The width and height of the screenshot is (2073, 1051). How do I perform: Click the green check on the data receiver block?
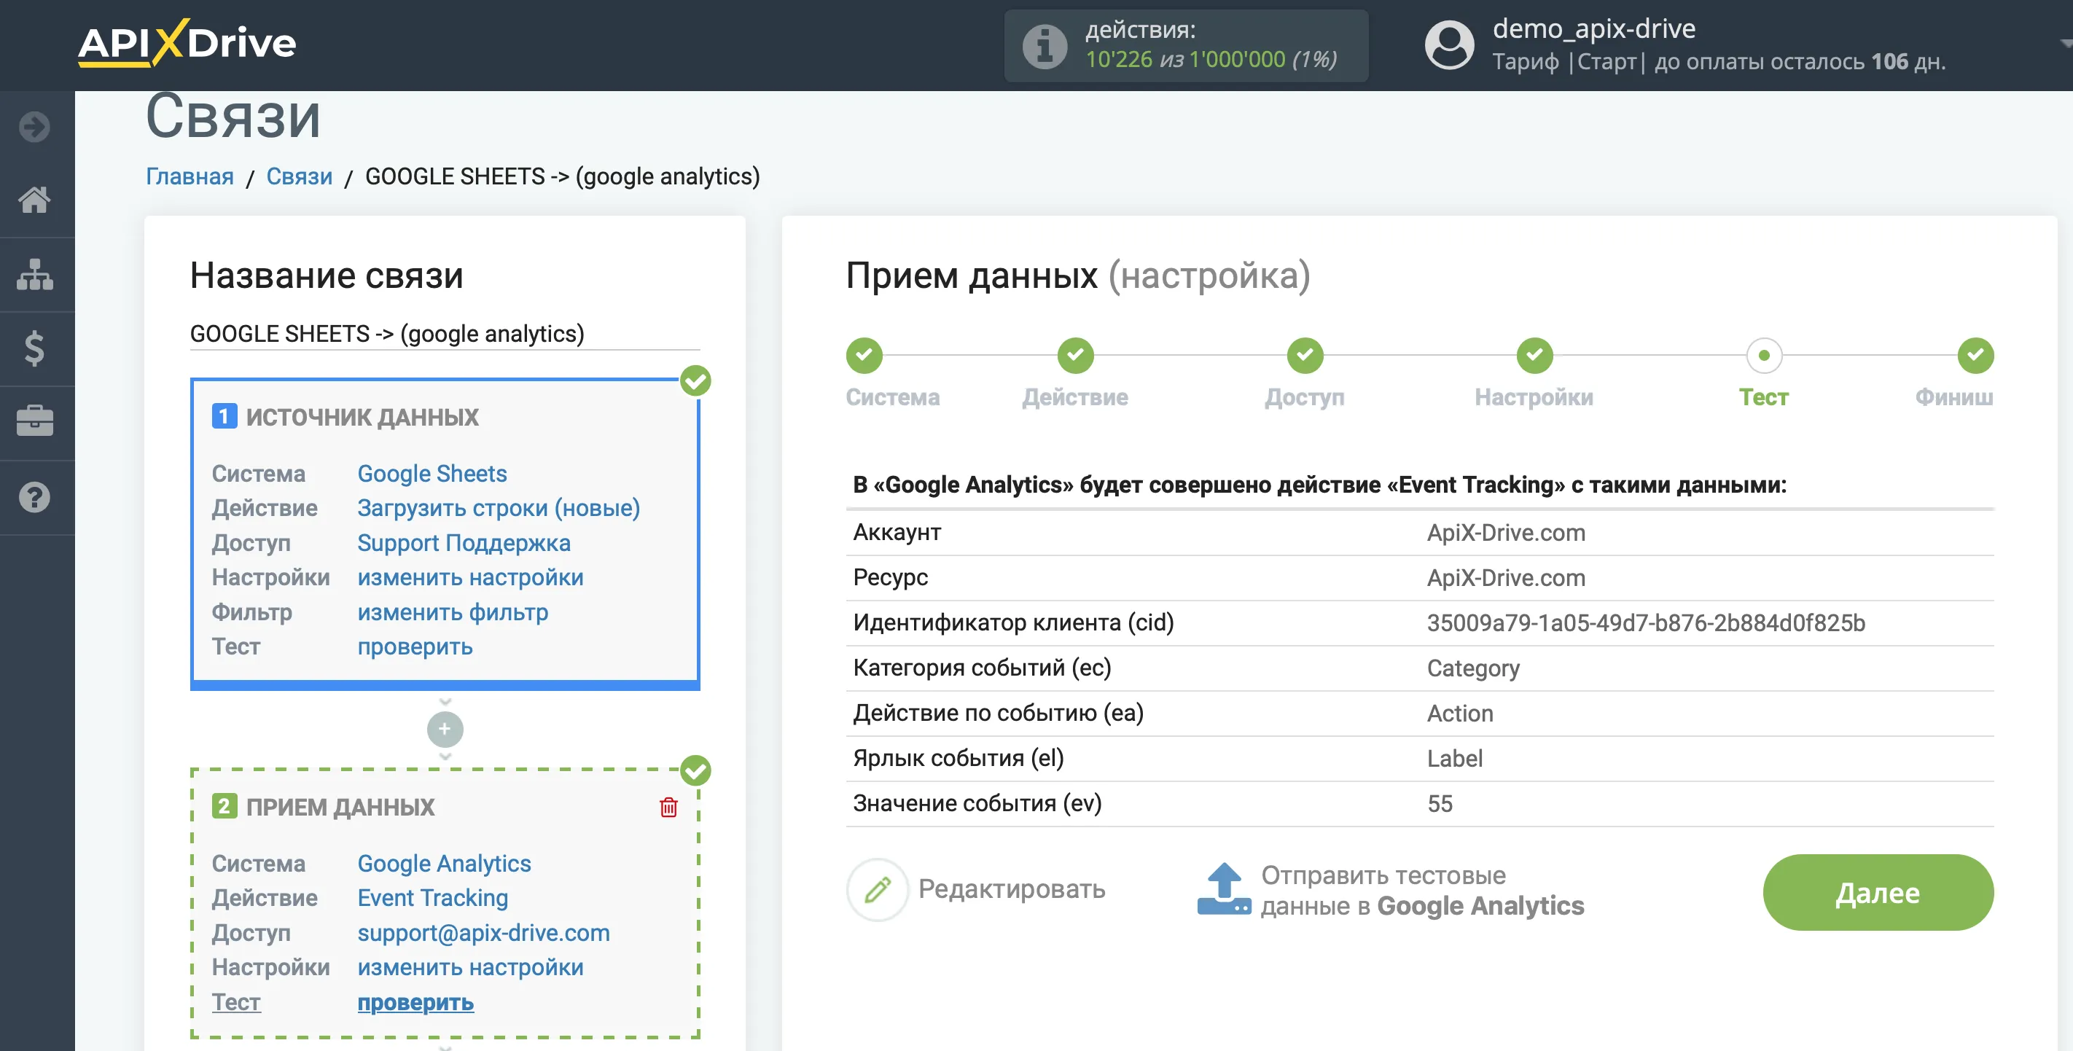point(695,770)
